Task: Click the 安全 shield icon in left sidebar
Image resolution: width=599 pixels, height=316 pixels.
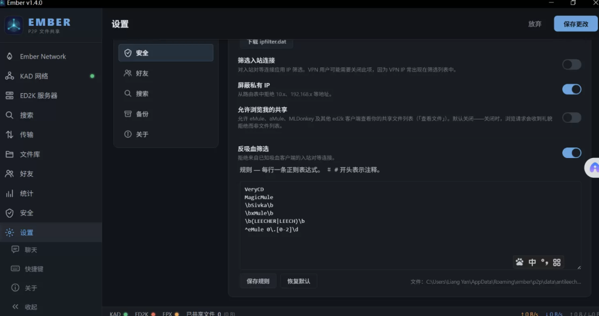Action: click(9, 213)
